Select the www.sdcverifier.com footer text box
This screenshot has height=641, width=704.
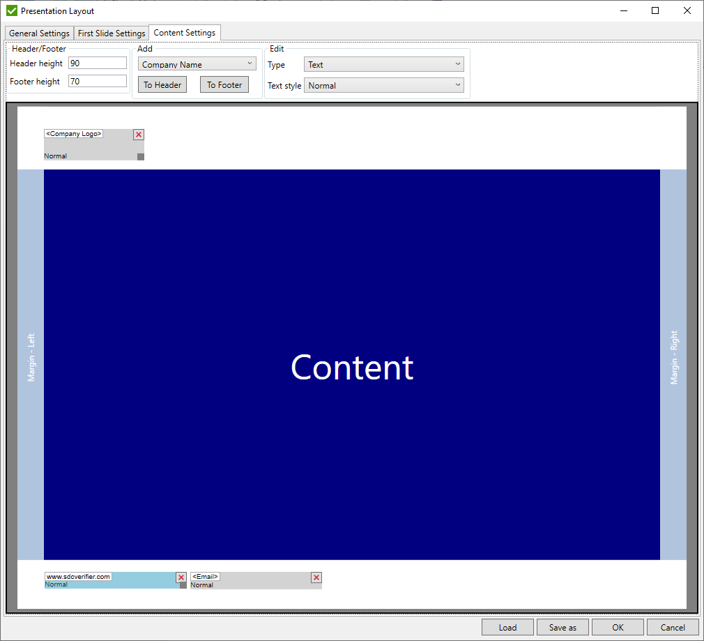[78, 576]
